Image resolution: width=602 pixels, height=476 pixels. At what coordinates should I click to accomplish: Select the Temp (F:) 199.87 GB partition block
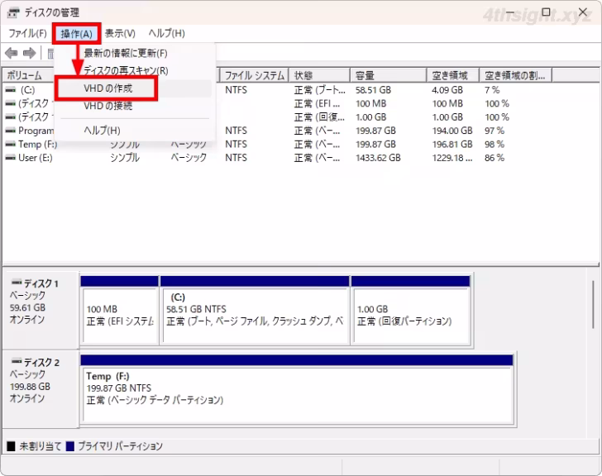click(297, 389)
